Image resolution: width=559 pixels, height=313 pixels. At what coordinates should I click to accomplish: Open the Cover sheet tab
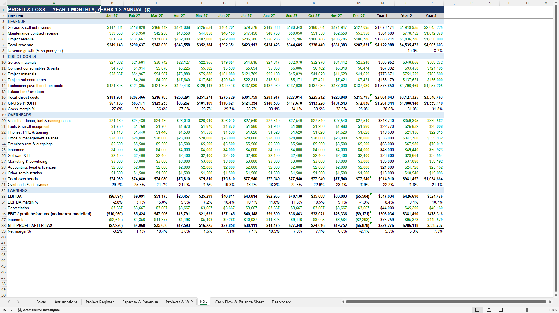(41, 302)
